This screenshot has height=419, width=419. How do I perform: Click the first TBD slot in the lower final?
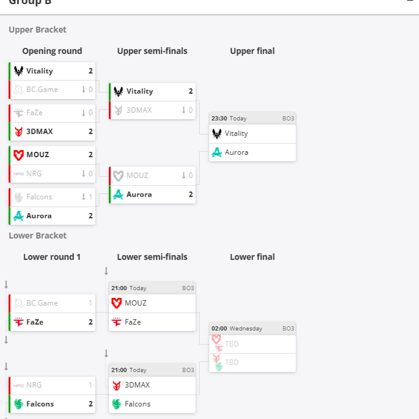pos(232,344)
